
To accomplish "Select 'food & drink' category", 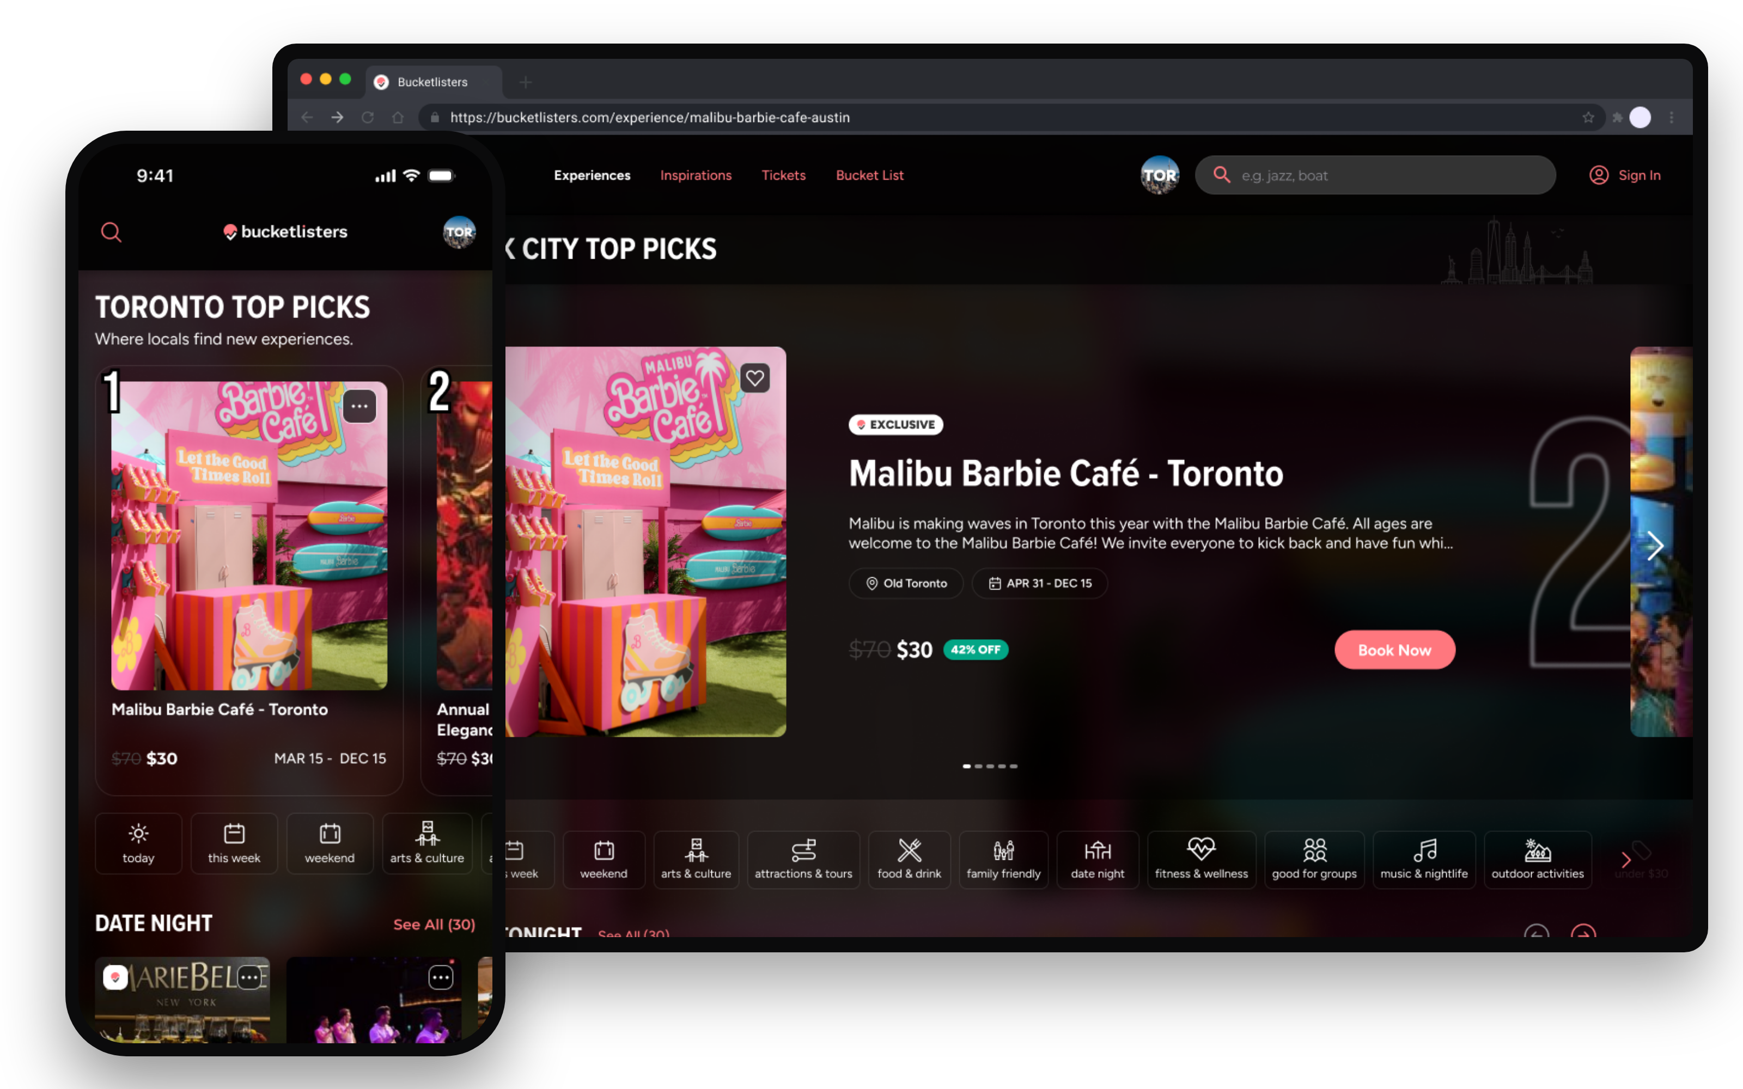I will [x=909, y=860].
